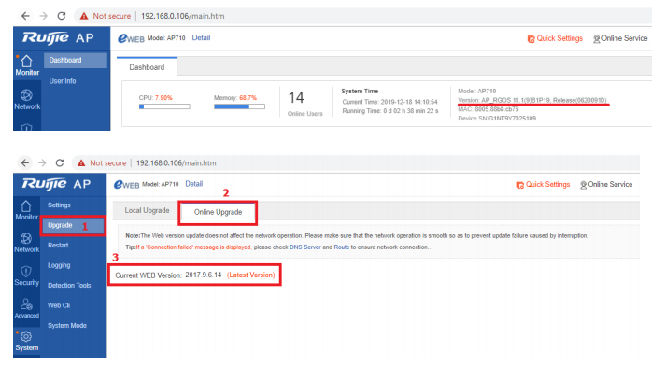Click the Latest Version label
The image size is (665, 367).
(x=250, y=275)
